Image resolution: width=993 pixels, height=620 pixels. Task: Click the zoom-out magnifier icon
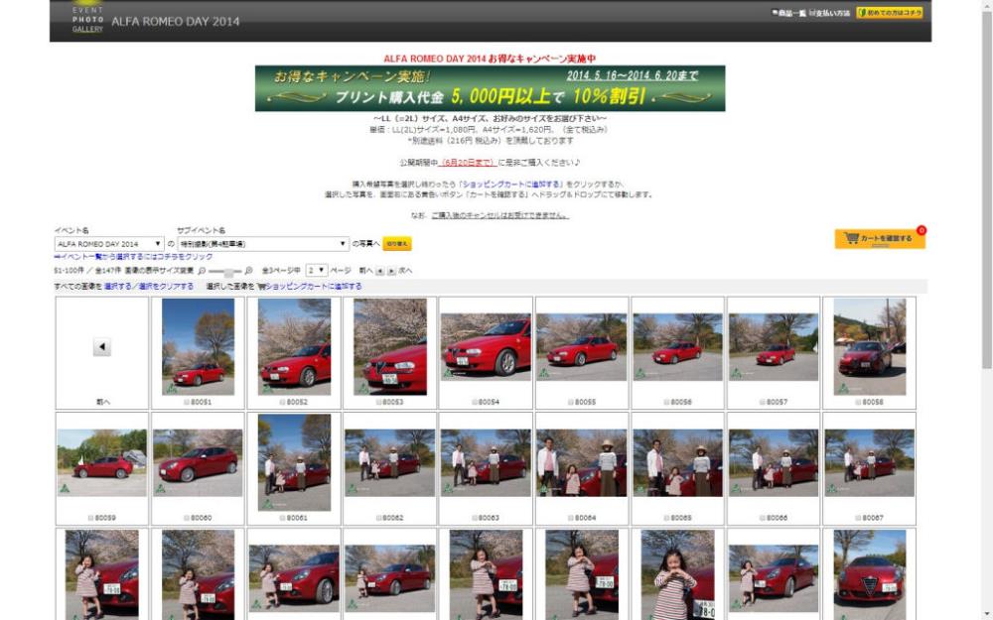pos(202,271)
